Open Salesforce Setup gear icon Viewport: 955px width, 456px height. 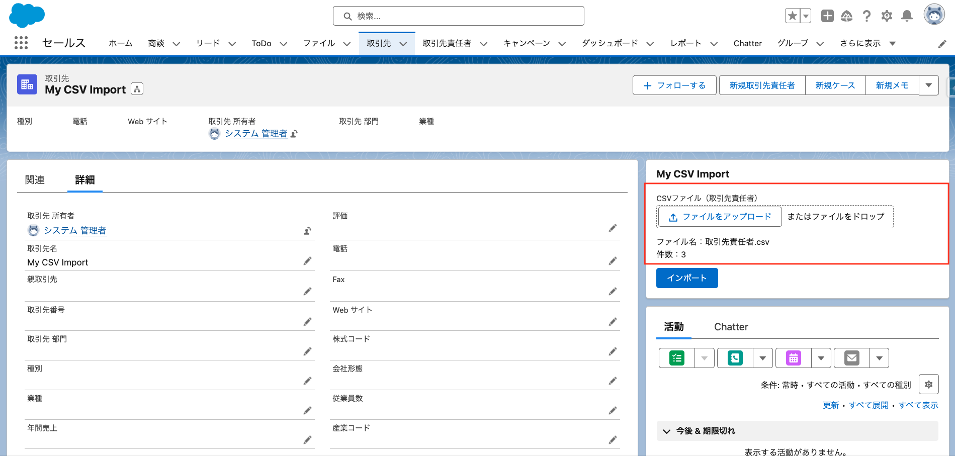click(886, 16)
